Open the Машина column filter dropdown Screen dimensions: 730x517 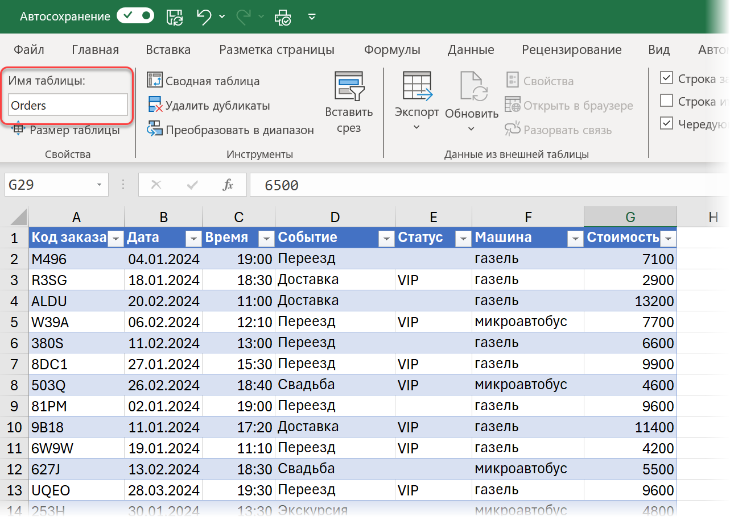(x=575, y=239)
